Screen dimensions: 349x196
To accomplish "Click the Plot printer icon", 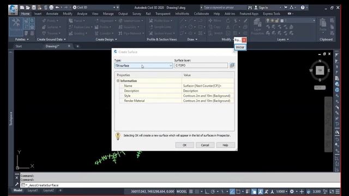I will [x=51, y=8].
